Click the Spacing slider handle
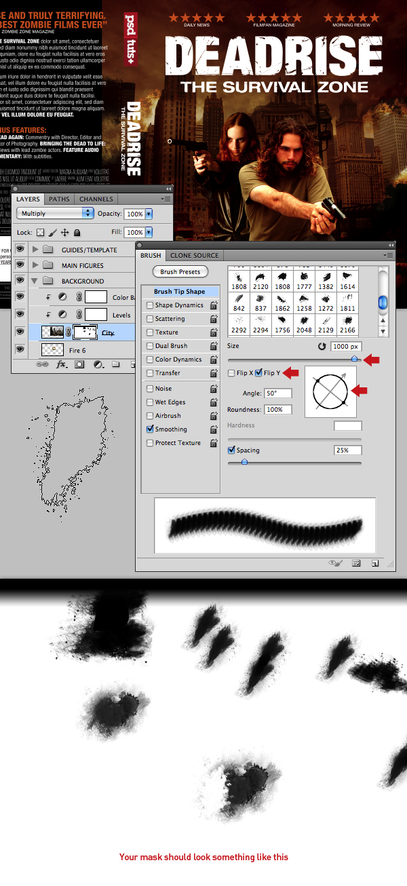 (x=244, y=462)
